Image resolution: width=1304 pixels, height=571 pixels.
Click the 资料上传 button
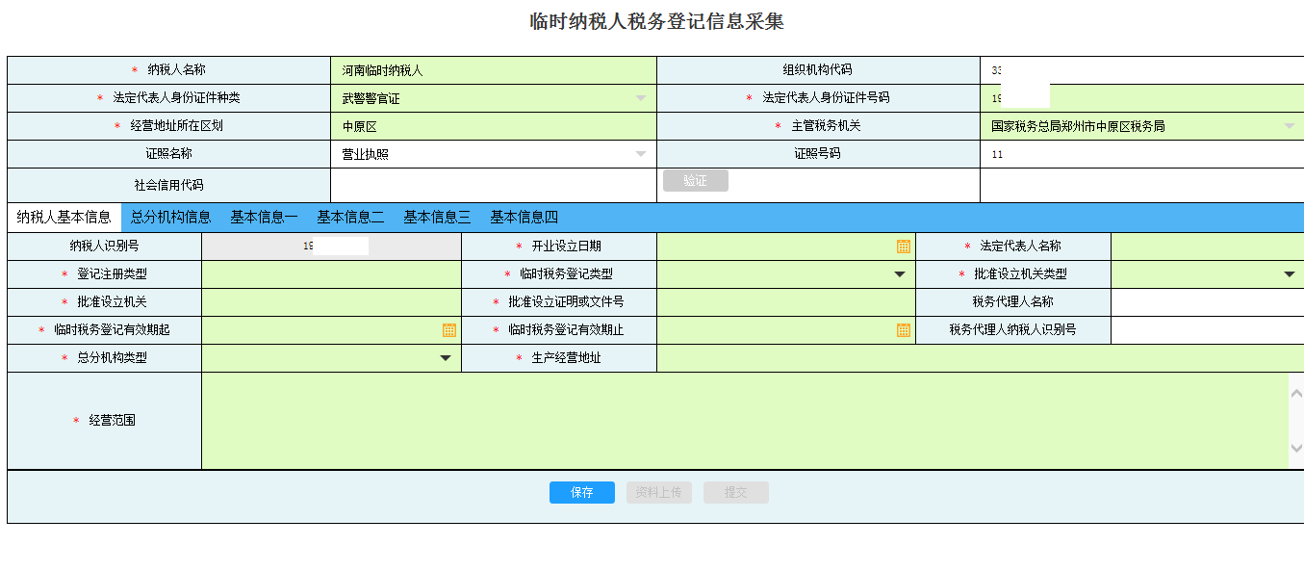(x=658, y=493)
